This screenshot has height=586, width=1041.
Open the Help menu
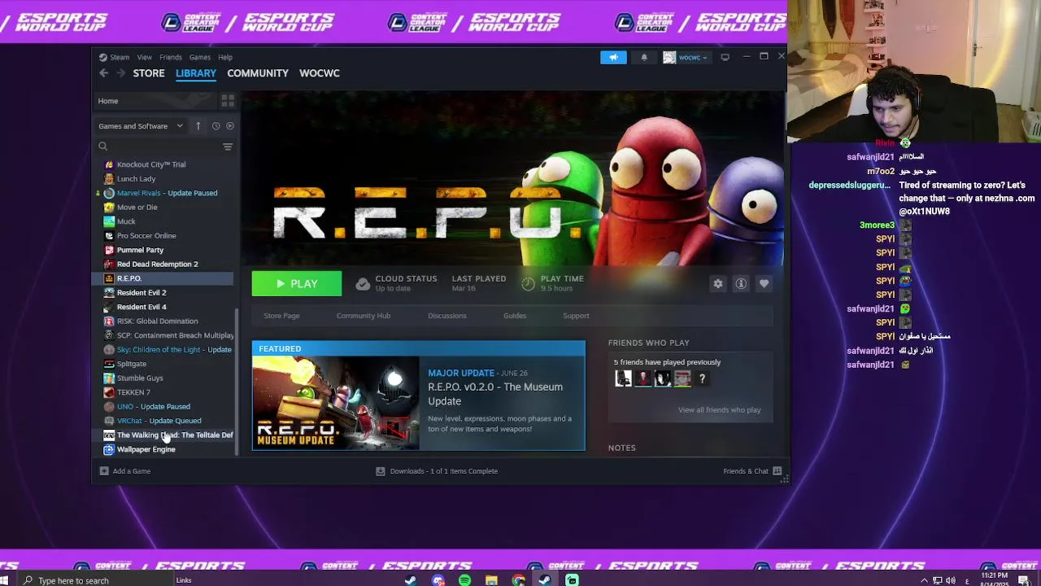coord(225,57)
